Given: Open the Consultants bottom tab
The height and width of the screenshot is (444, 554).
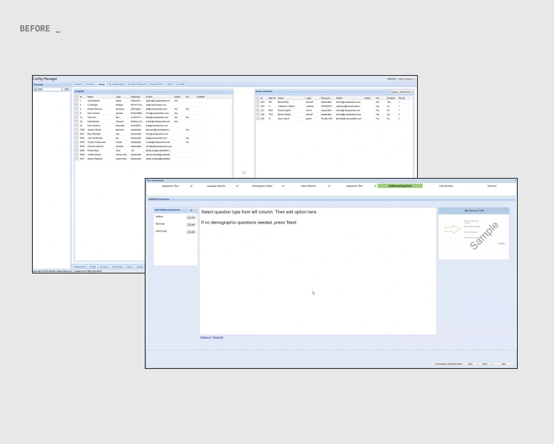Looking at the screenshot, I should pyautogui.click(x=117, y=267).
